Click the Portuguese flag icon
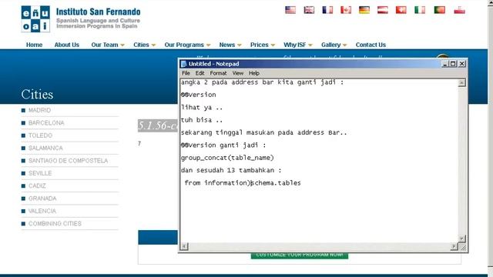Viewport: 493px width, 277px height. (x=440, y=10)
